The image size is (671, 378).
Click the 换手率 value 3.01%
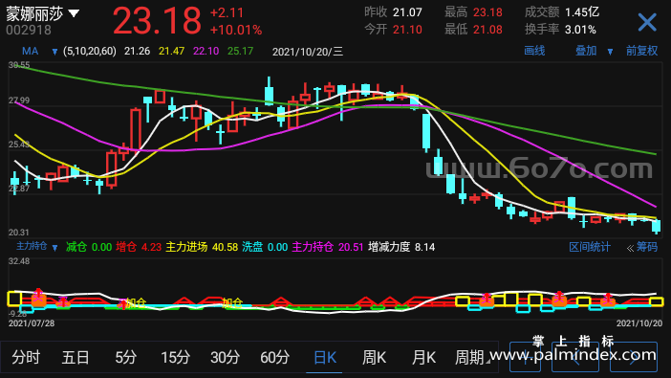(x=580, y=30)
